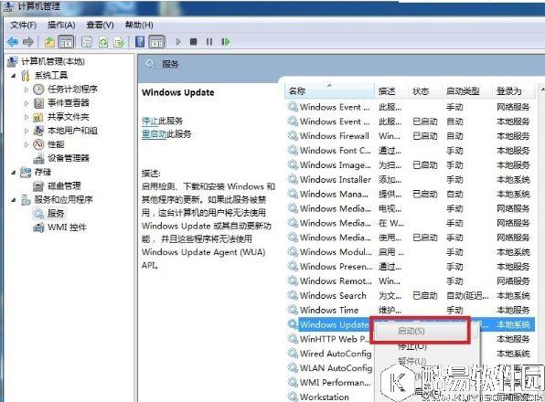This screenshot has height=402, width=545.
Task: Click the 停止 this service link
Action: click(150, 121)
